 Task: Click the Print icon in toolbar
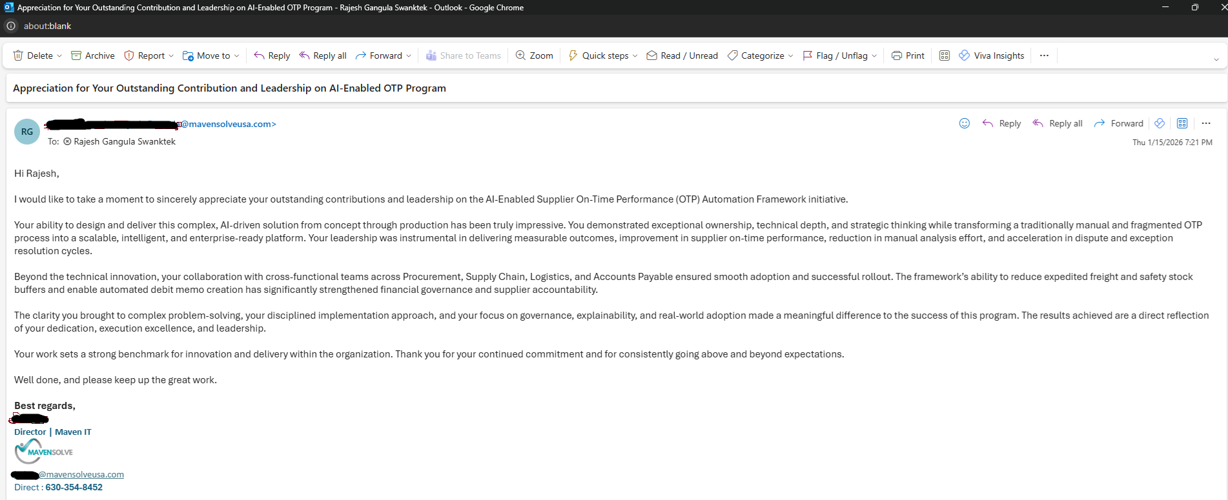tap(897, 55)
